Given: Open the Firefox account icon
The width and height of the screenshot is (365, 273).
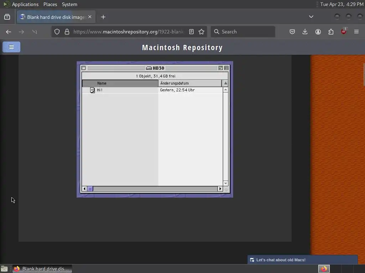Looking at the screenshot, I should tap(318, 32).
